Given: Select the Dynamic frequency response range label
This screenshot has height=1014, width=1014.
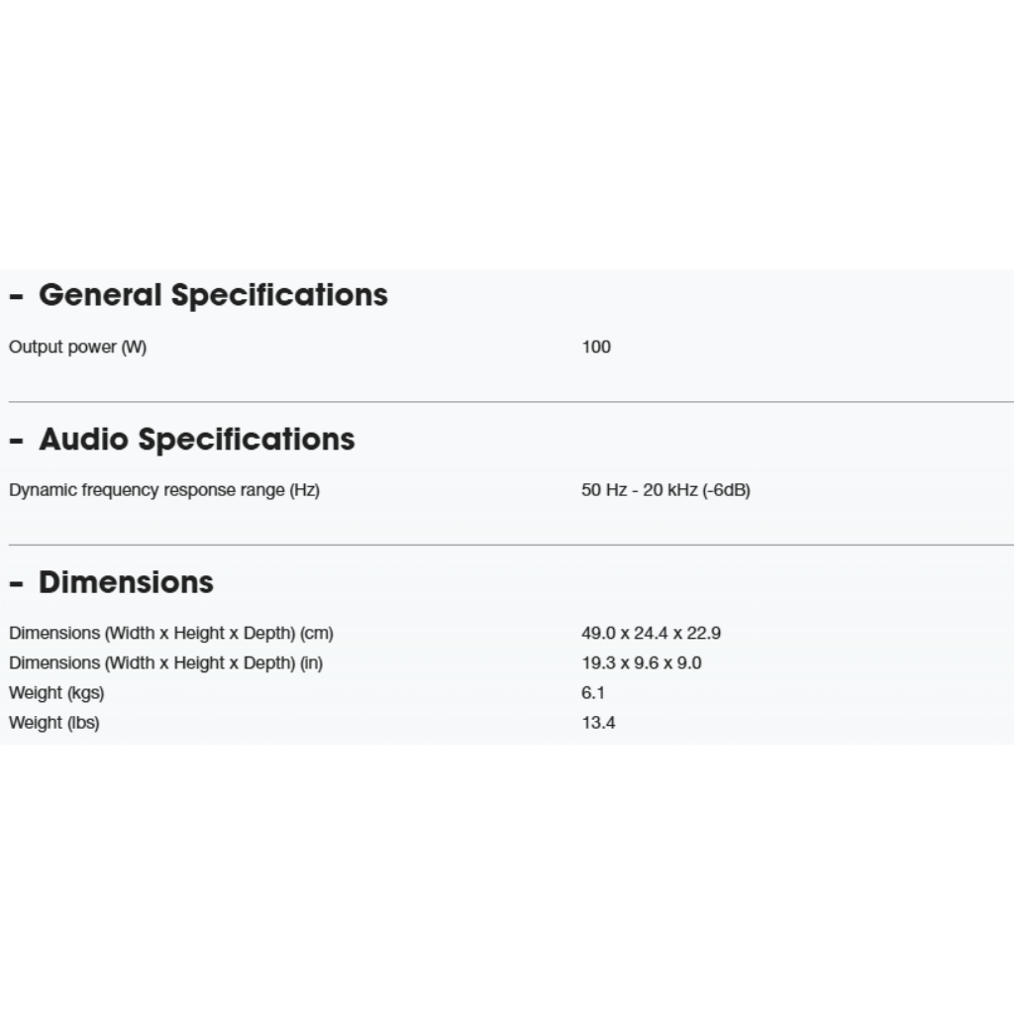Looking at the screenshot, I should tap(164, 490).
